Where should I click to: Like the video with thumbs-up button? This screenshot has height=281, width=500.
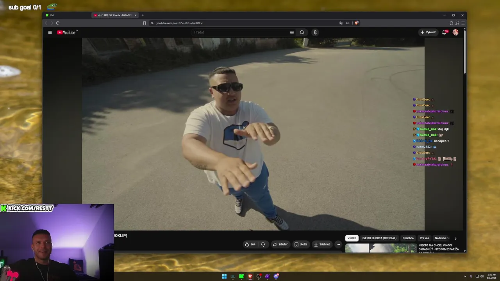(x=250, y=244)
